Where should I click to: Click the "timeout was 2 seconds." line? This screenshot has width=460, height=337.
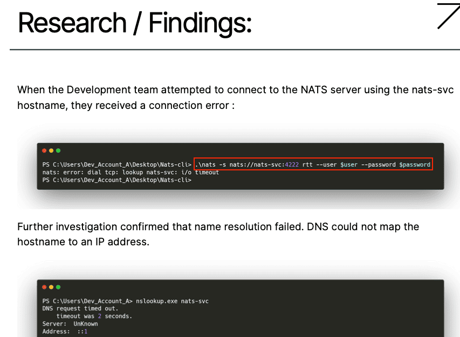(94, 316)
